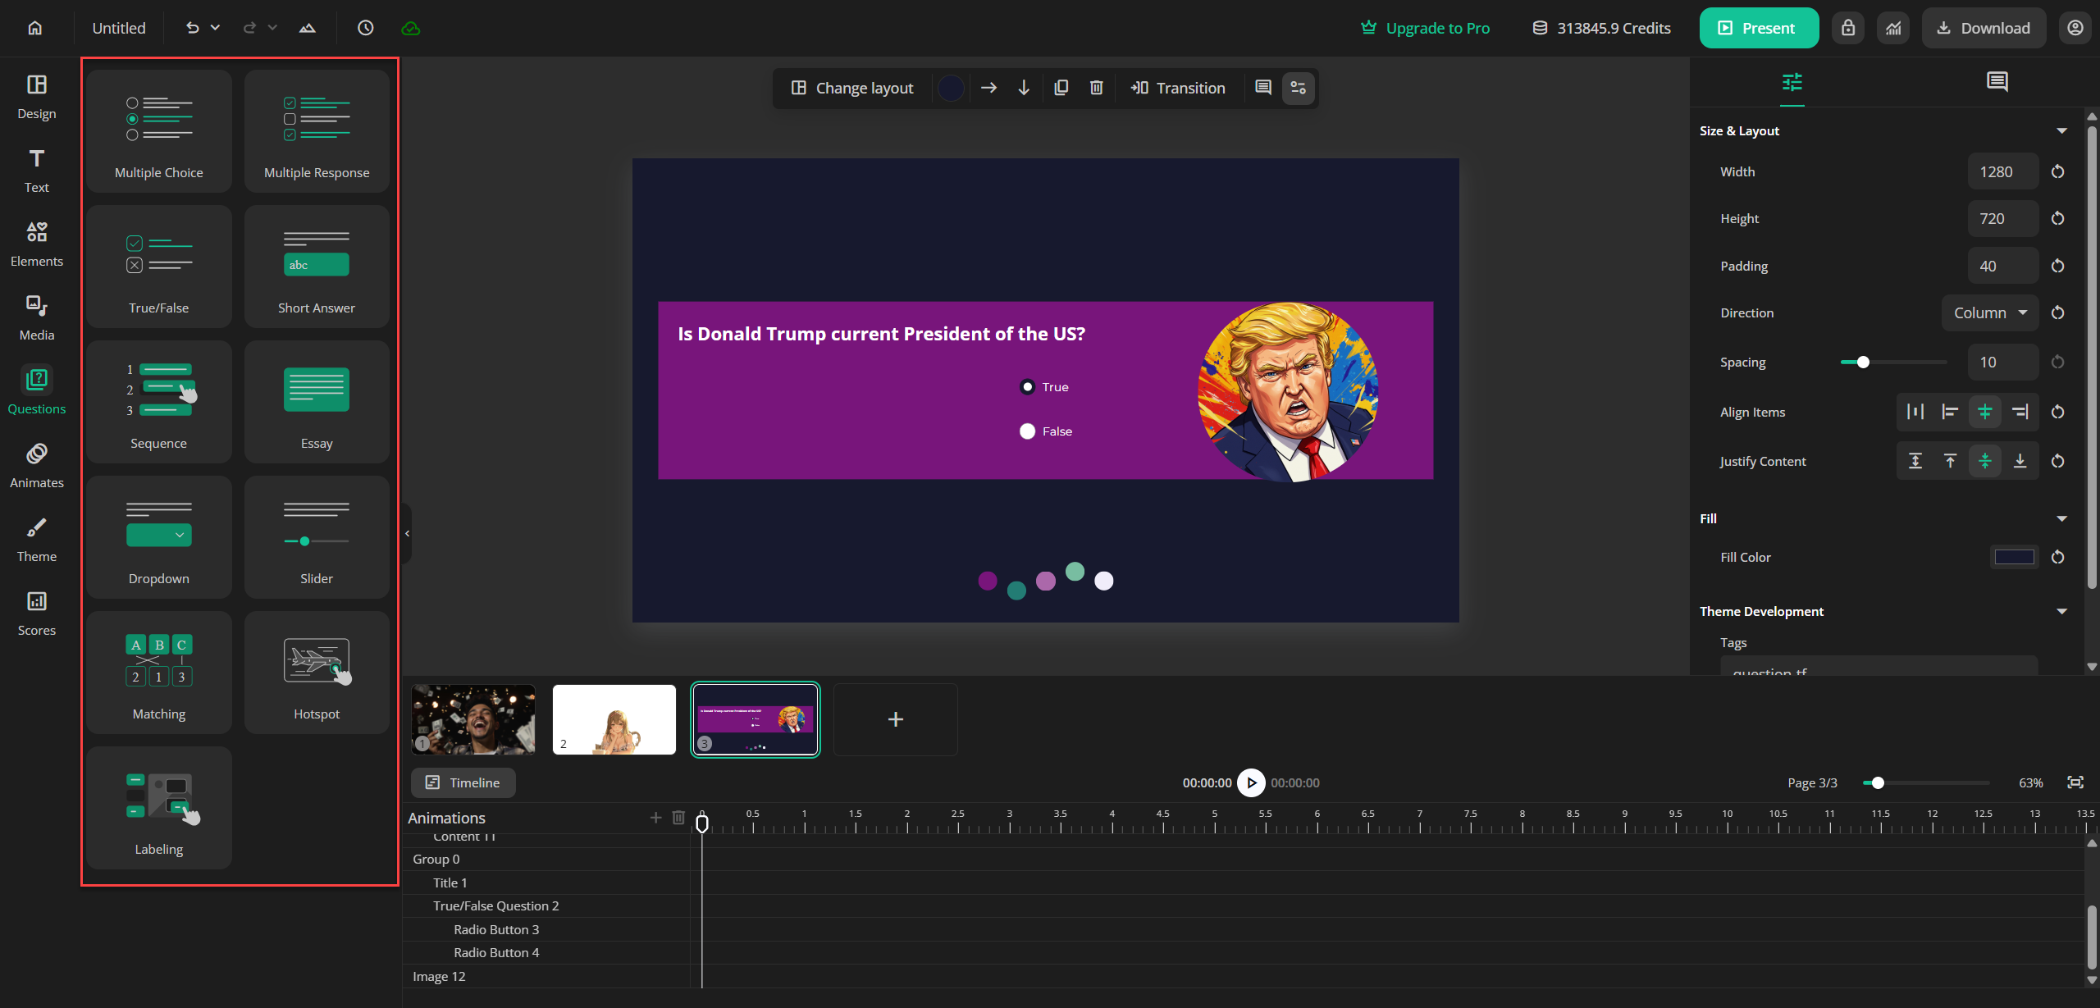
Task: Open the Elements sidebar panel
Action: (36, 244)
